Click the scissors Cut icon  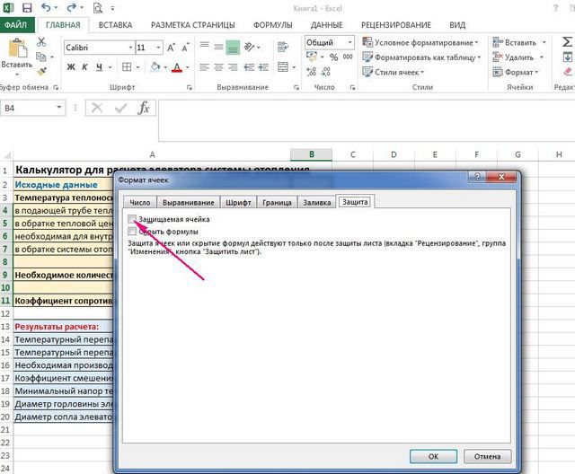[42, 42]
